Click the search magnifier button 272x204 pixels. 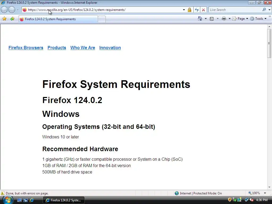pyautogui.click(x=264, y=10)
